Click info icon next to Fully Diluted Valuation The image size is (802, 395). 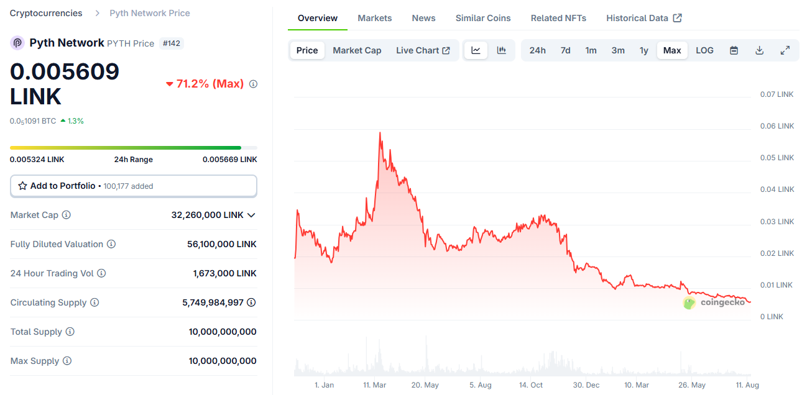point(111,244)
